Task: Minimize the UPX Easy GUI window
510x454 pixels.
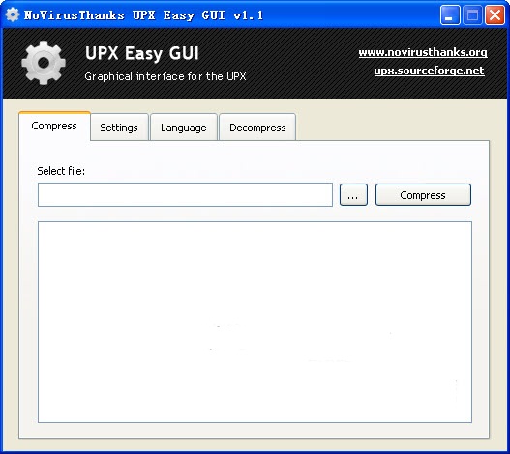Action: (x=450, y=14)
